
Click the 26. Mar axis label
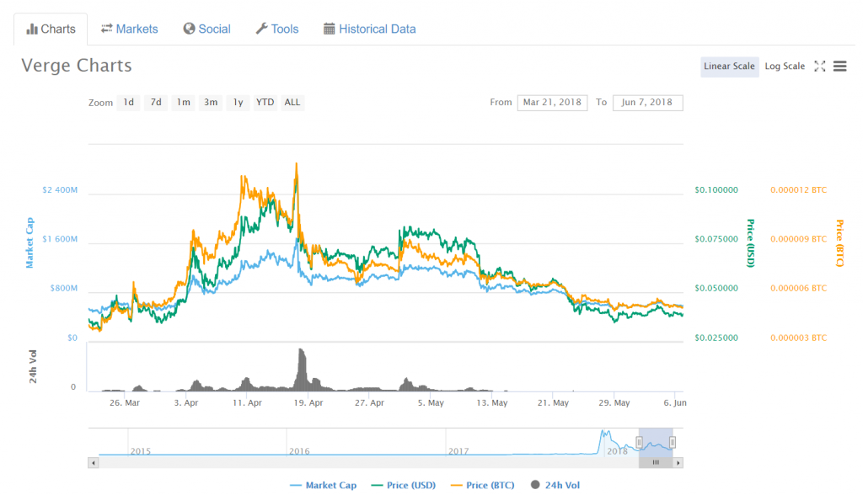coord(125,402)
